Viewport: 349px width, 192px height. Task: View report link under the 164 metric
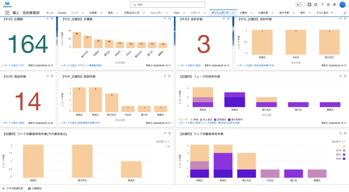coord(14,65)
